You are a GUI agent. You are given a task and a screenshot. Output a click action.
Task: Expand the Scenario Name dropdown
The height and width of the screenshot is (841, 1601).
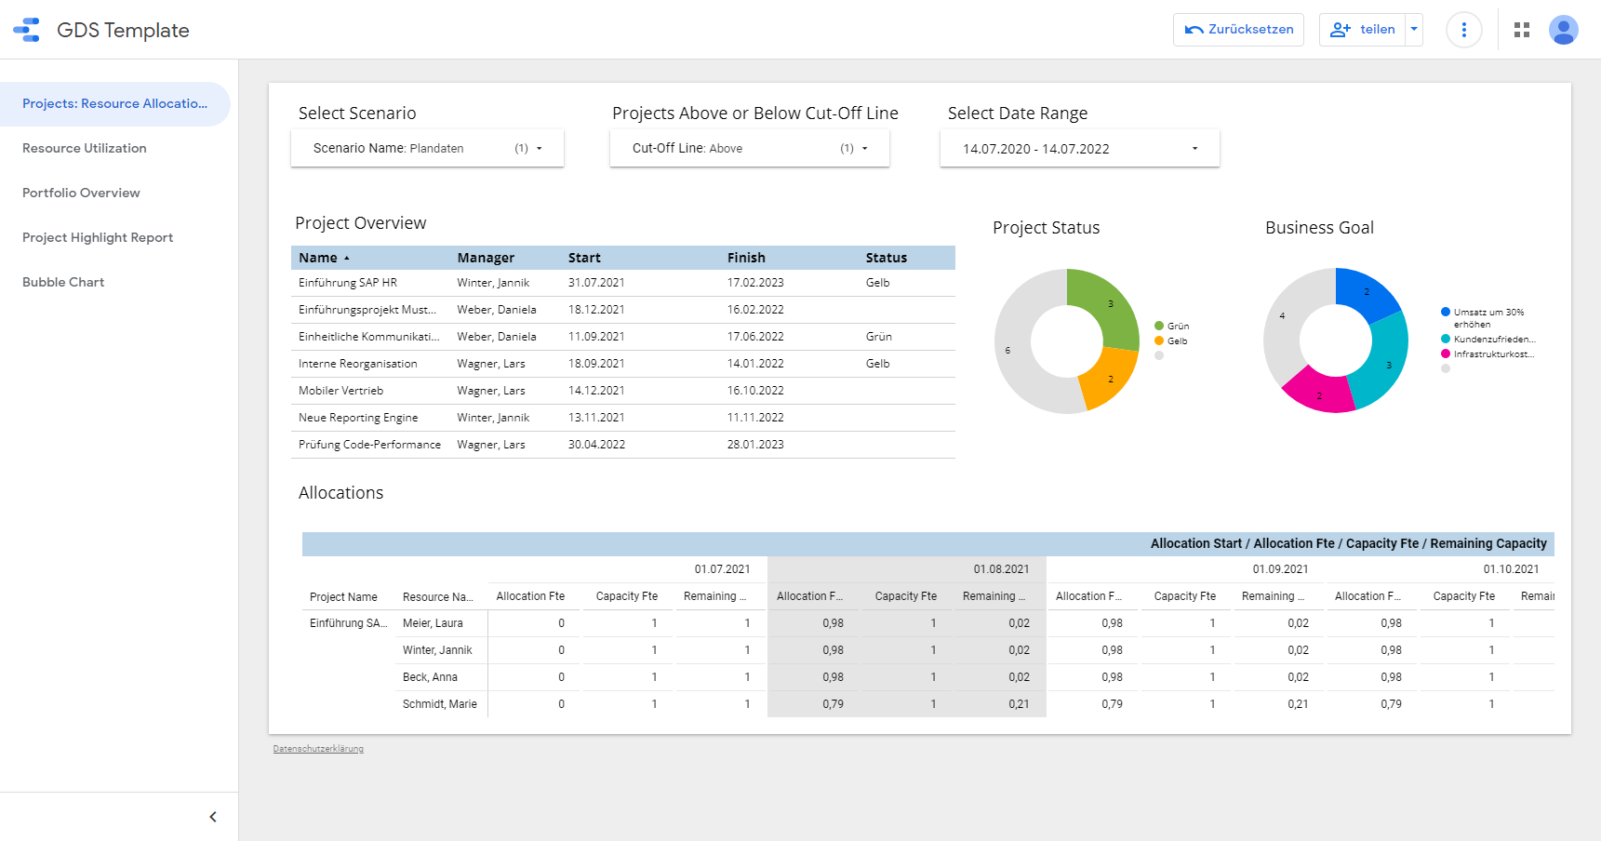[x=427, y=148]
